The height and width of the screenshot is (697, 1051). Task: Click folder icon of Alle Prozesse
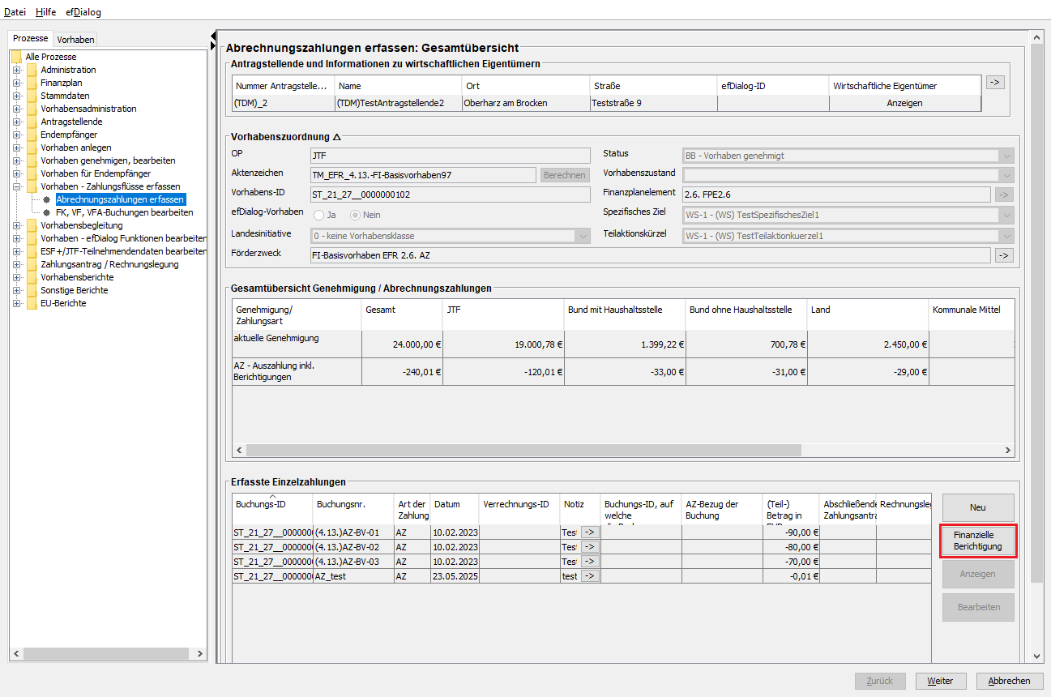16,57
